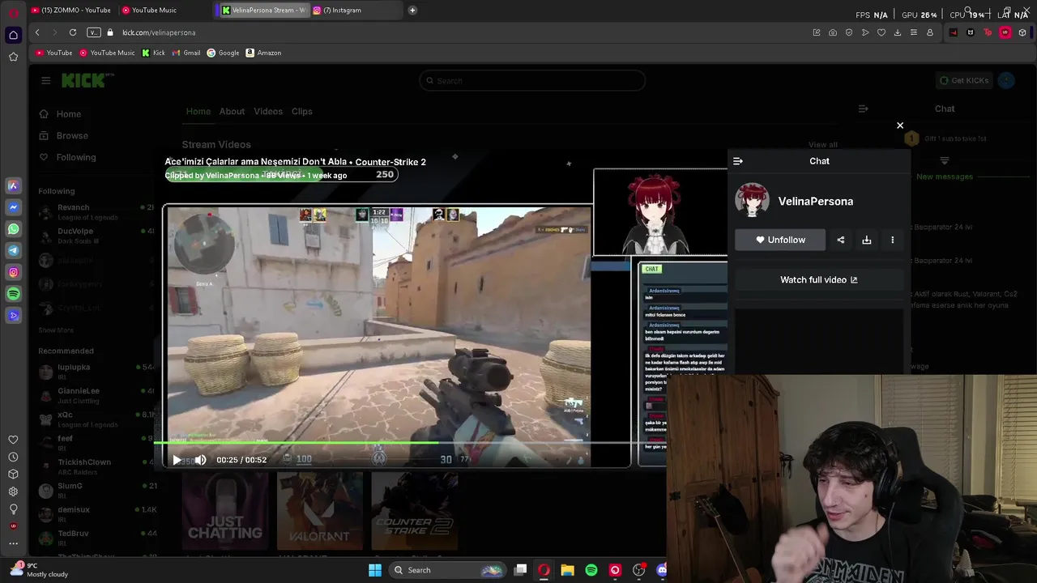The width and height of the screenshot is (1037, 583).
Task: Switch to channel About tab
Action: coord(232,111)
